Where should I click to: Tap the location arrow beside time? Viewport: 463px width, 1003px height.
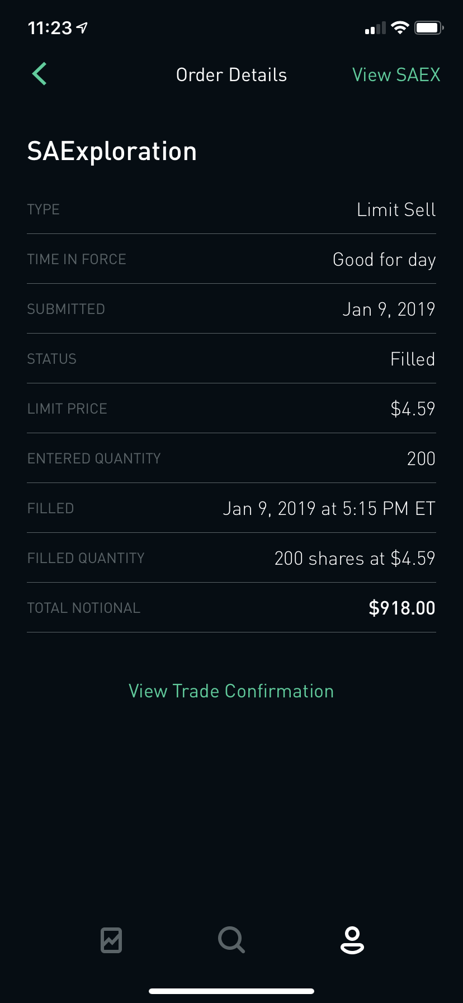pyautogui.click(x=82, y=27)
